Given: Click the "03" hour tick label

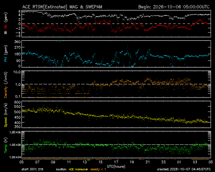Looking at the screenshot, I should (195, 162).
